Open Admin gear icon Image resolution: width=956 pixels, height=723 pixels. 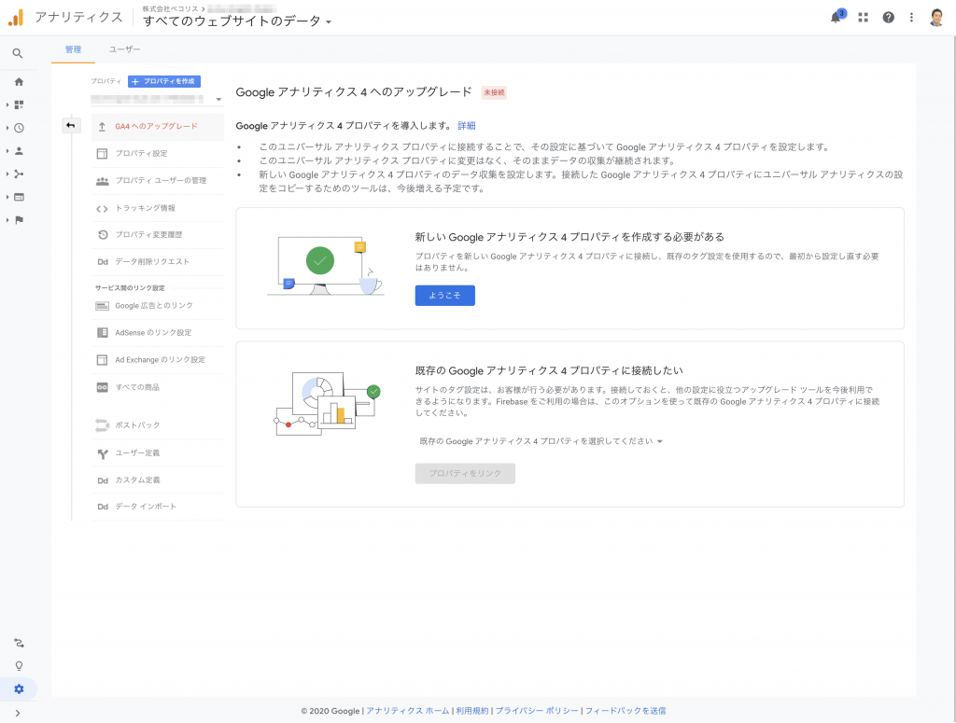click(19, 688)
